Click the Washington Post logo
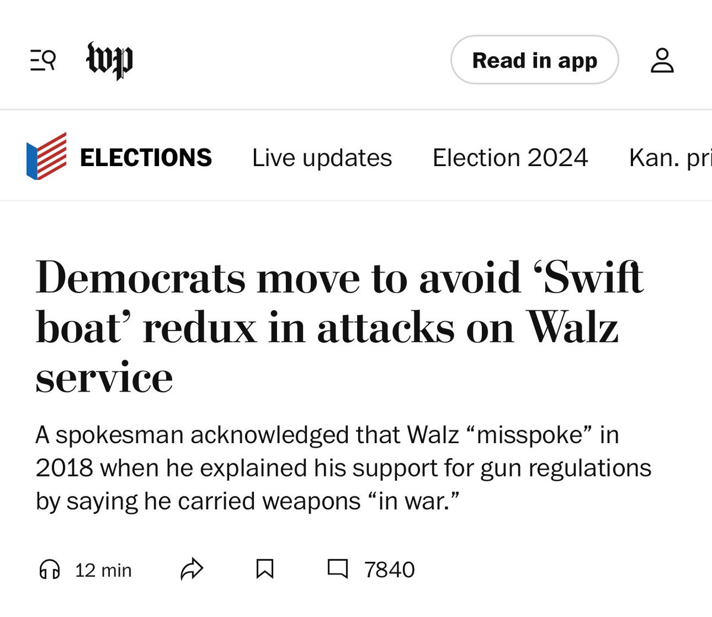 tap(110, 60)
